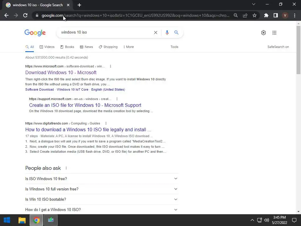The image size is (301, 226).
Task: View site information via the padlock icon
Action: click(x=37, y=15)
